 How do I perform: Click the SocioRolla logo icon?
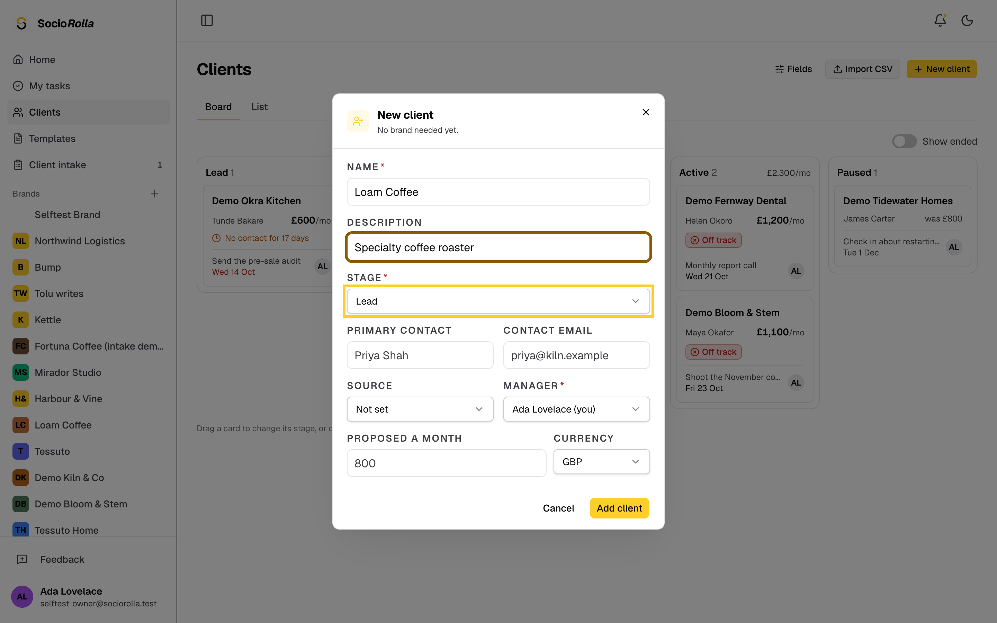pyautogui.click(x=21, y=24)
